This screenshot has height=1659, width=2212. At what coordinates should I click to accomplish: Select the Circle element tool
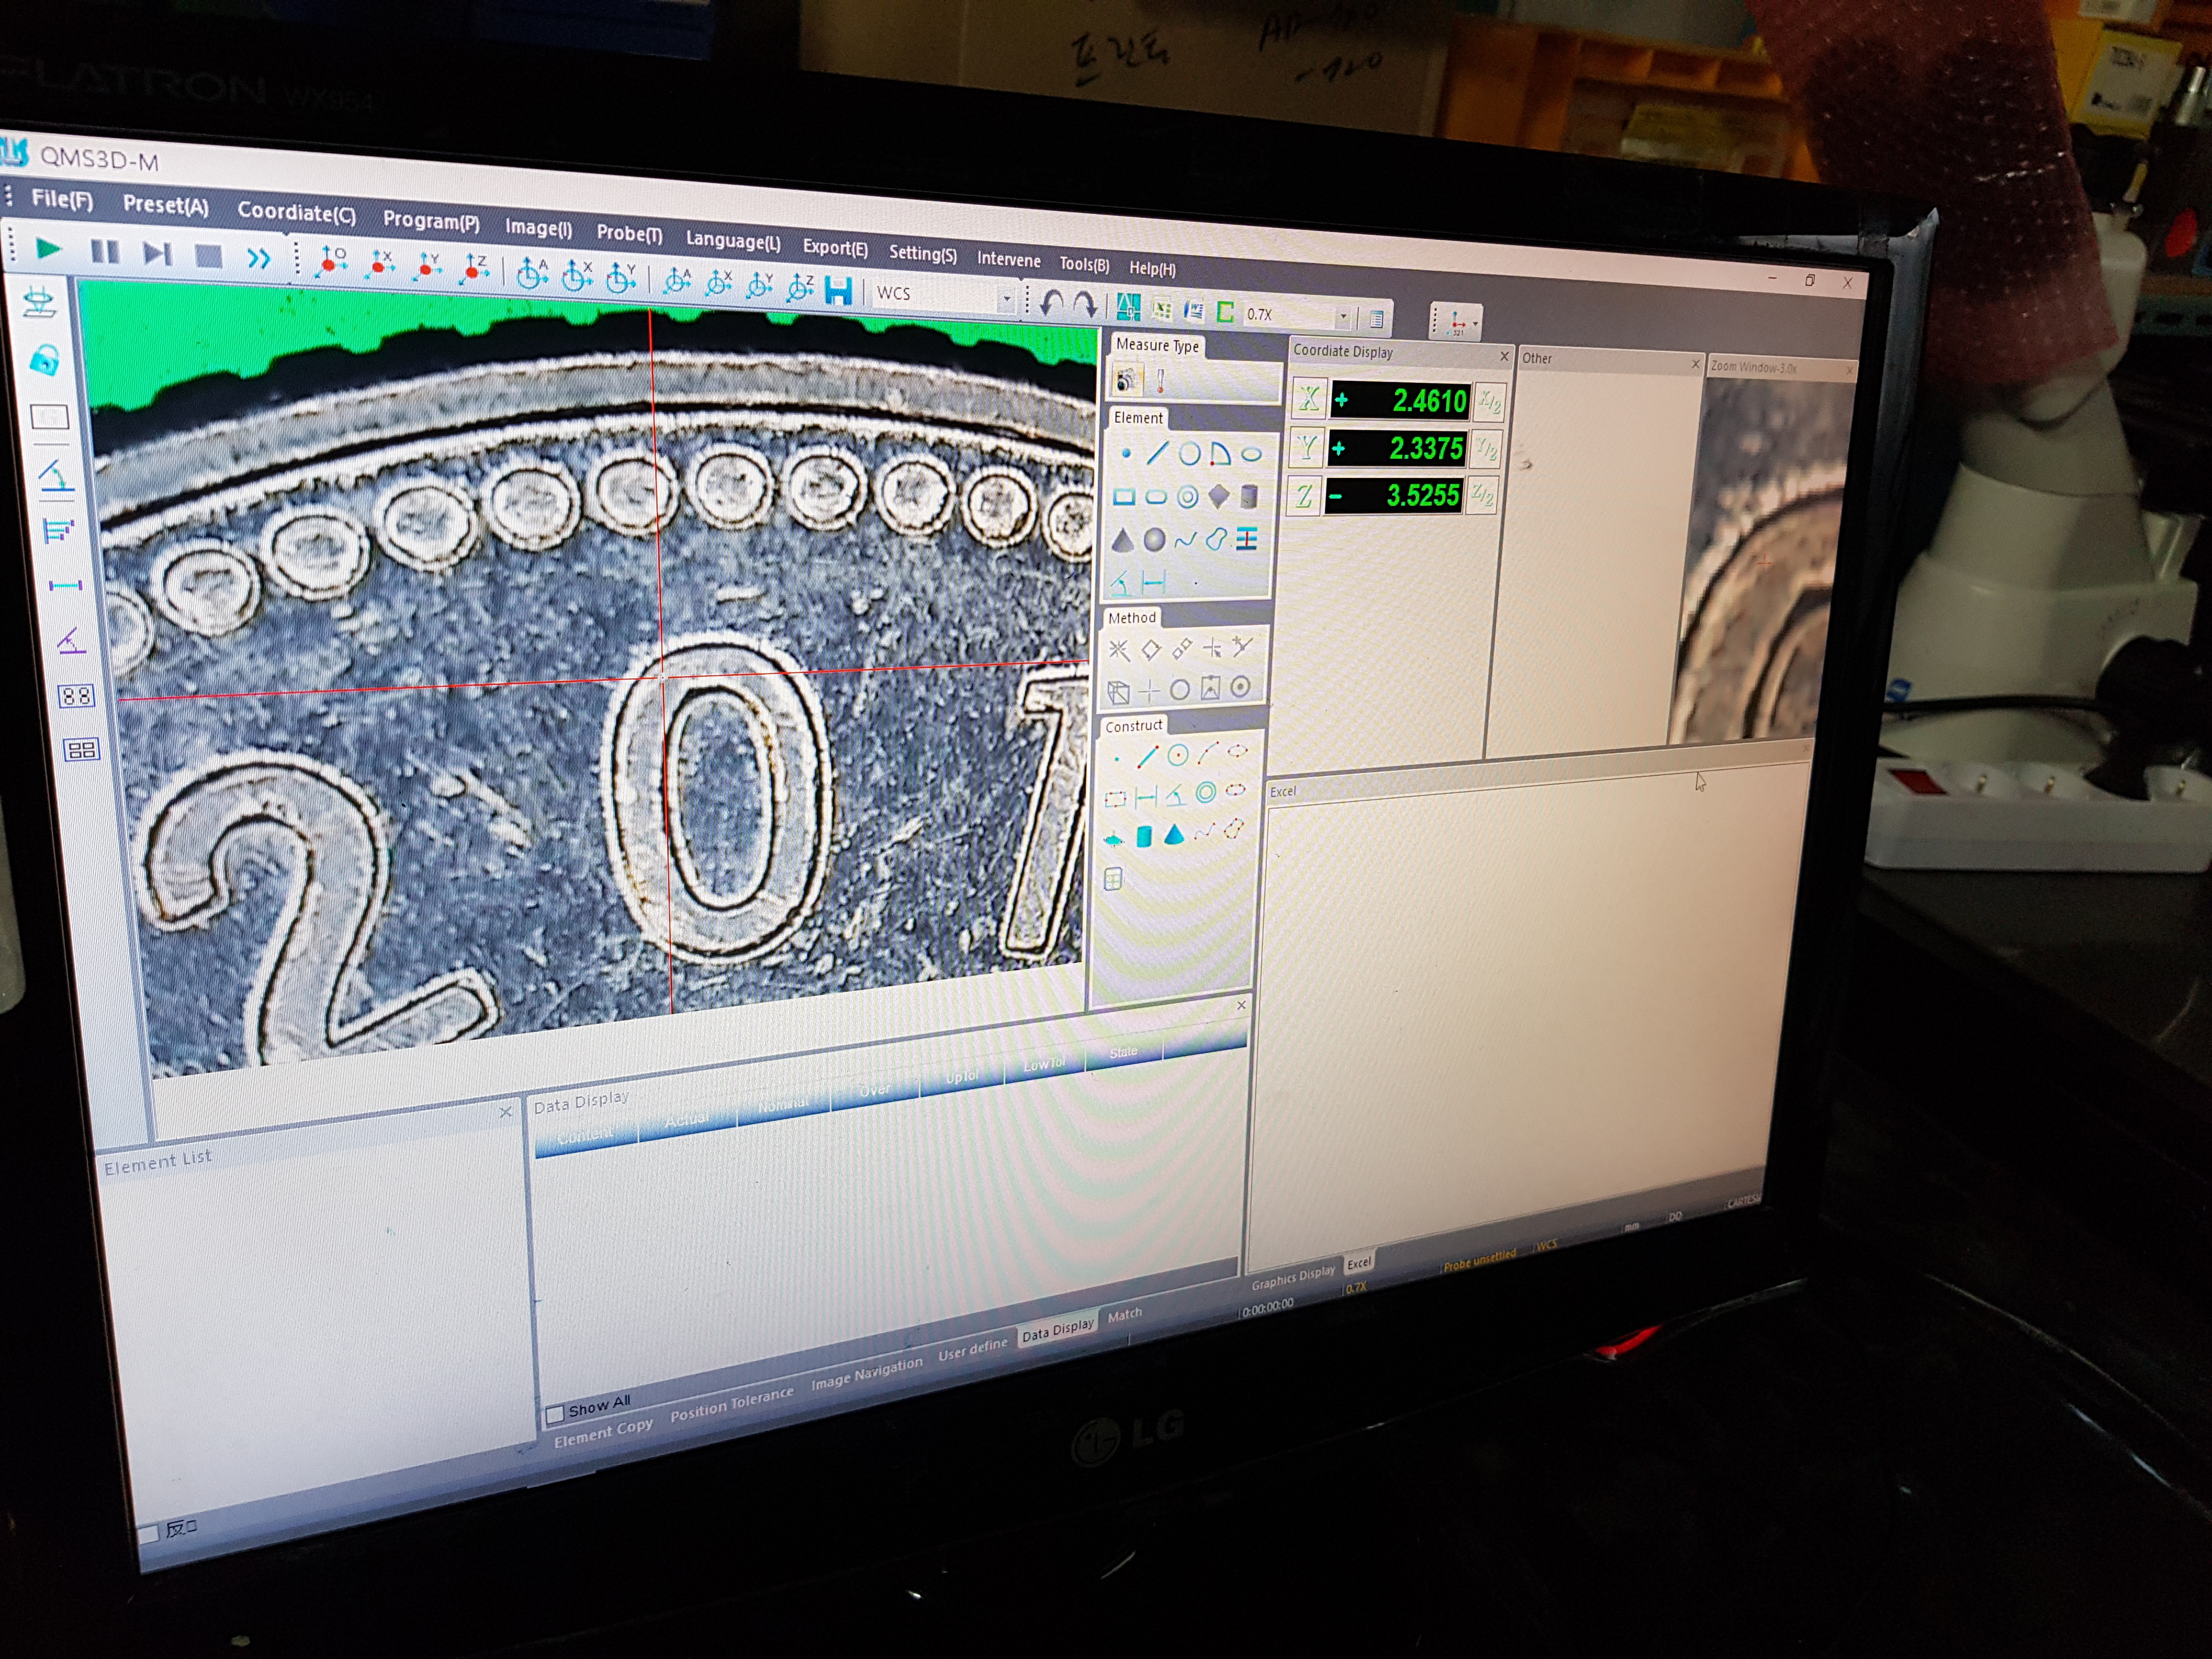pos(1189,454)
